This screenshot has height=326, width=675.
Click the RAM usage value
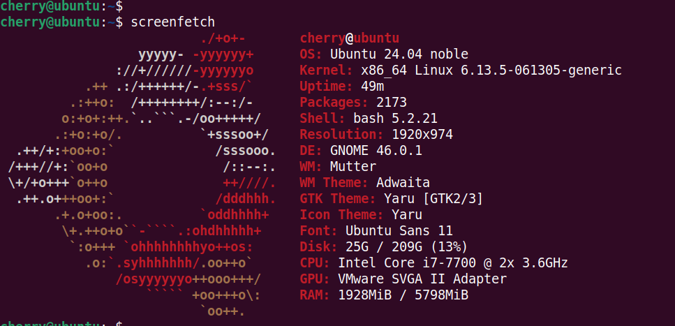(x=403, y=295)
